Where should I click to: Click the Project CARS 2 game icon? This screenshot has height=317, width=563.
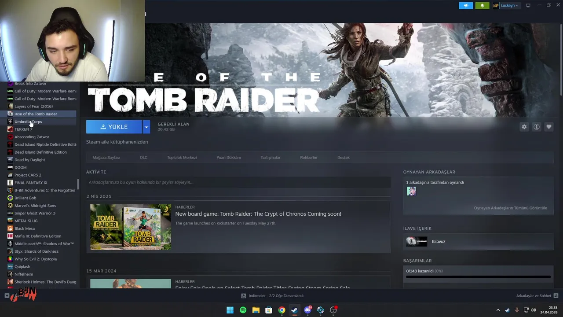10,175
